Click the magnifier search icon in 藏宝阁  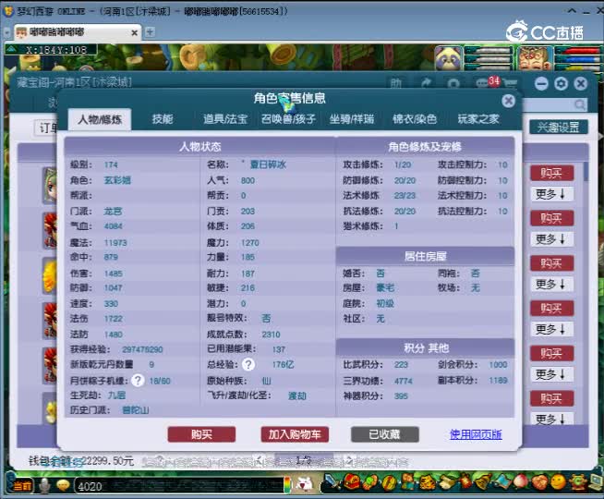[x=580, y=104]
